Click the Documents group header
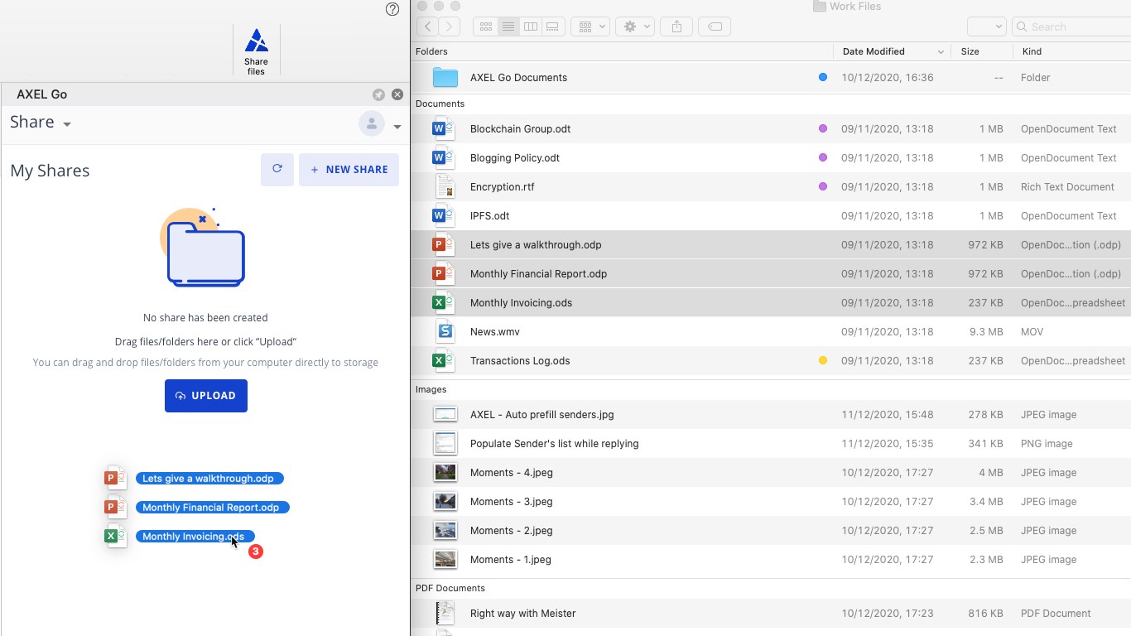Screen dimensions: 1131x636 (x=440, y=104)
